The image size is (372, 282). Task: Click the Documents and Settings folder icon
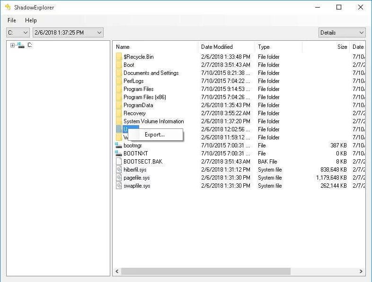(119, 73)
